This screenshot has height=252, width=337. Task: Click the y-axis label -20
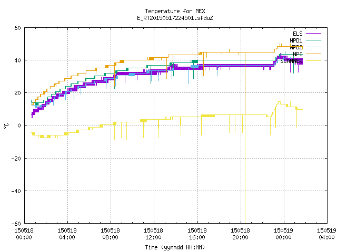(16, 159)
